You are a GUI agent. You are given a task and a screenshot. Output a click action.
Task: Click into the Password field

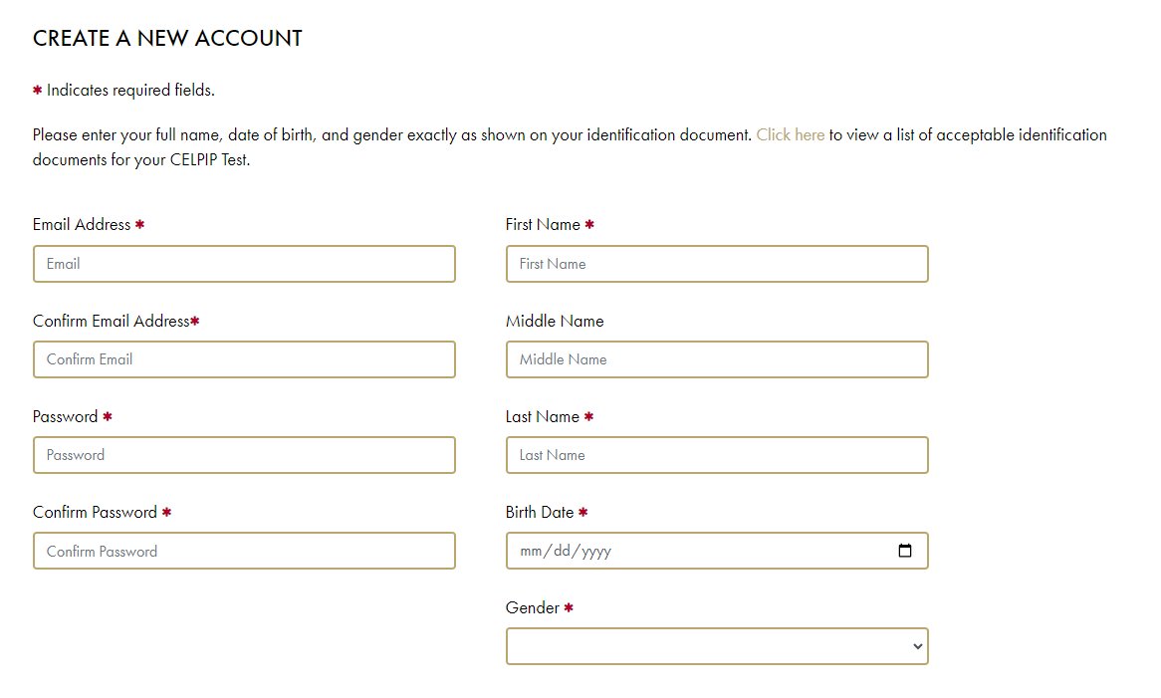pos(244,454)
